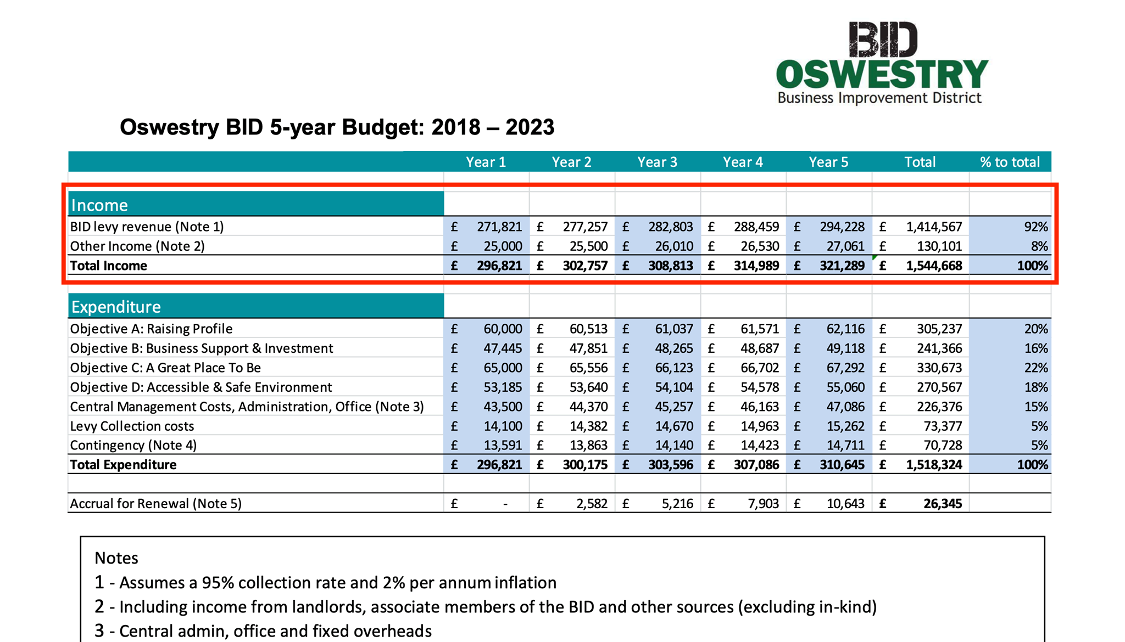Click the Notes heading

point(116,558)
